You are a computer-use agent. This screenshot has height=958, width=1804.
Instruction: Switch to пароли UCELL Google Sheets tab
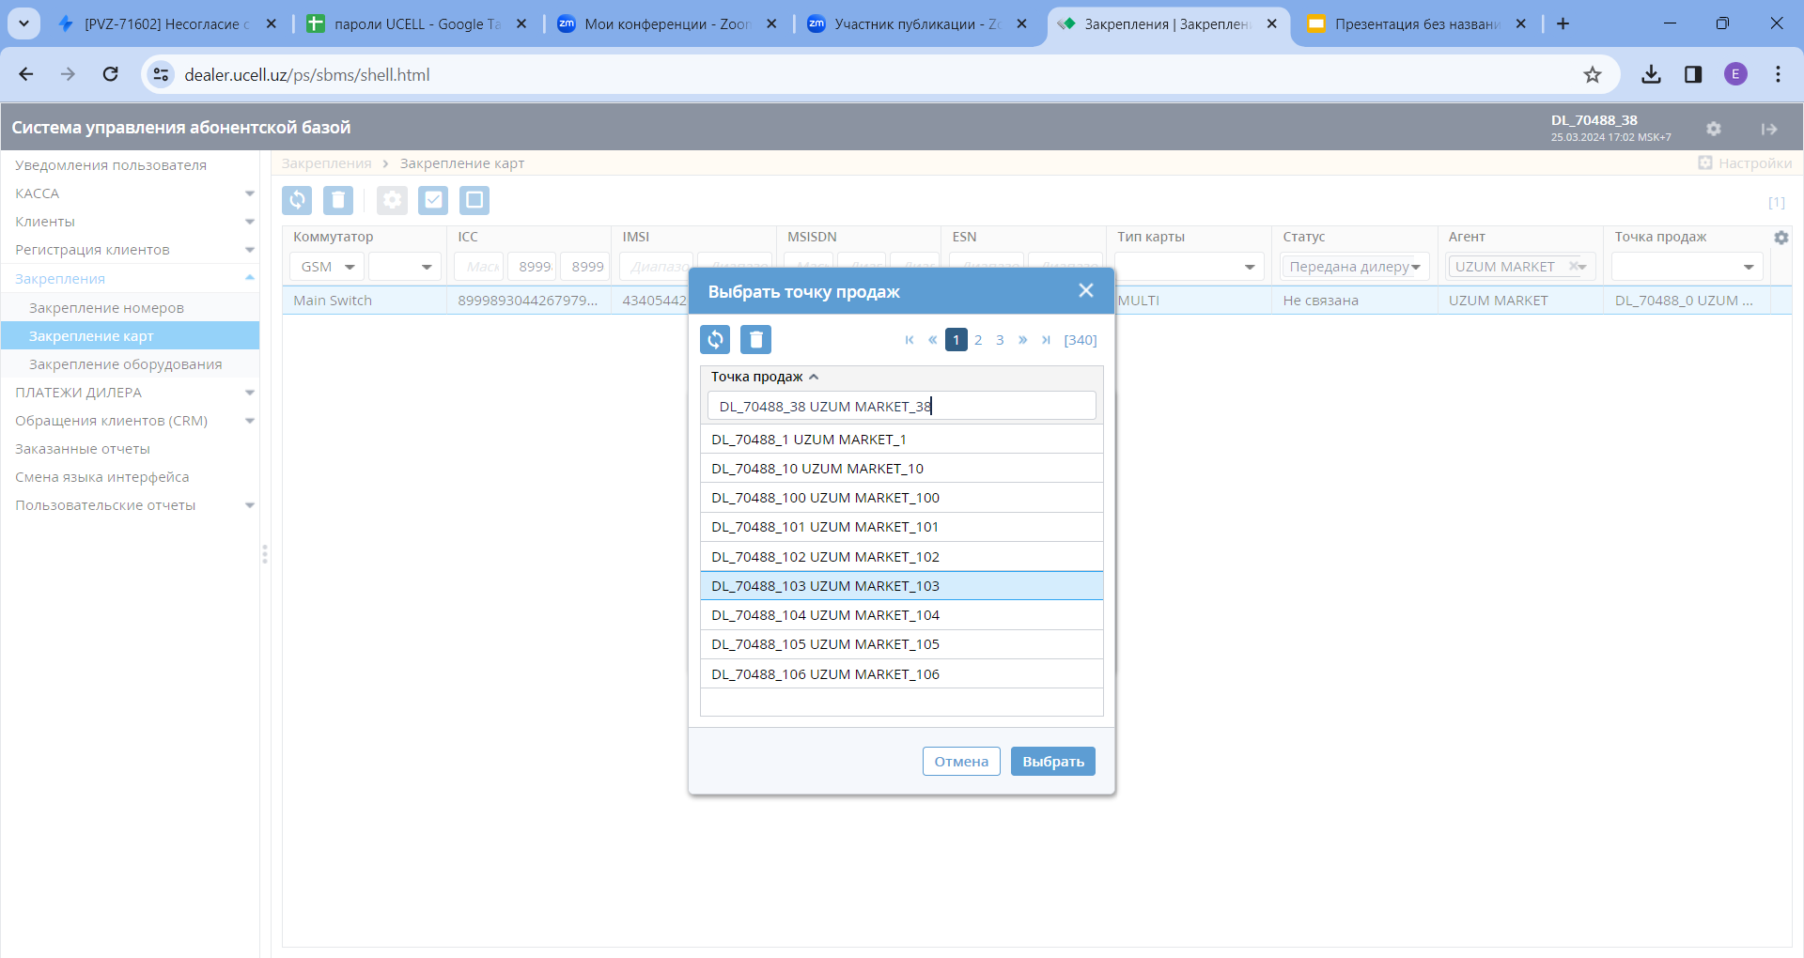[x=417, y=23]
